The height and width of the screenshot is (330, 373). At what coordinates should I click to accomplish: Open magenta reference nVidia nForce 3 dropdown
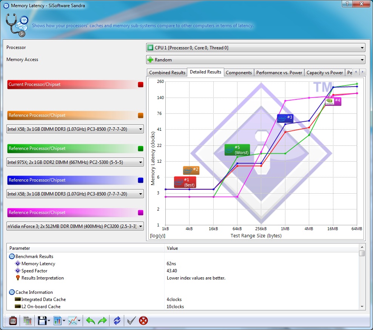[x=75, y=226]
